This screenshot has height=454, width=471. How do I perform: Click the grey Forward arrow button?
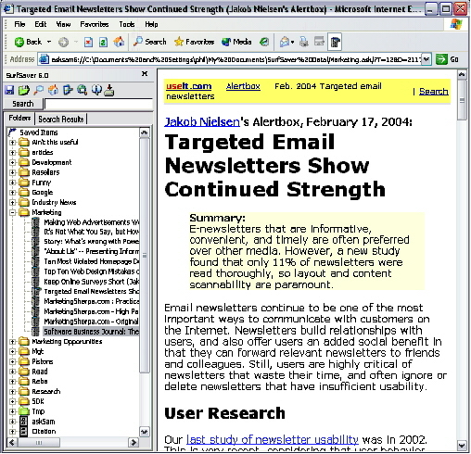(x=63, y=42)
